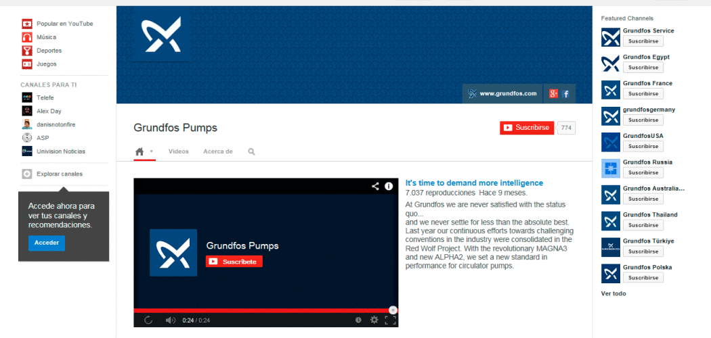
Task: Switch to the Videos tab
Action: pyautogui.click(x=179, y=151)
